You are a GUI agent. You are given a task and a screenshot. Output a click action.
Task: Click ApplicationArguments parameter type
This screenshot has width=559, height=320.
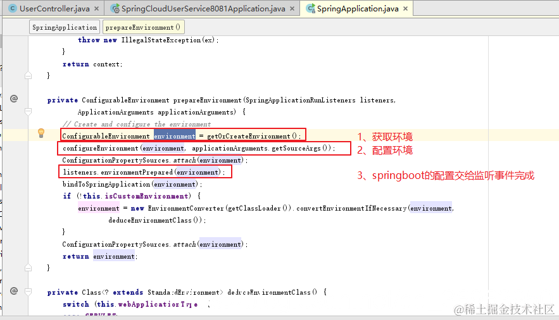click(x=115, y=112)
